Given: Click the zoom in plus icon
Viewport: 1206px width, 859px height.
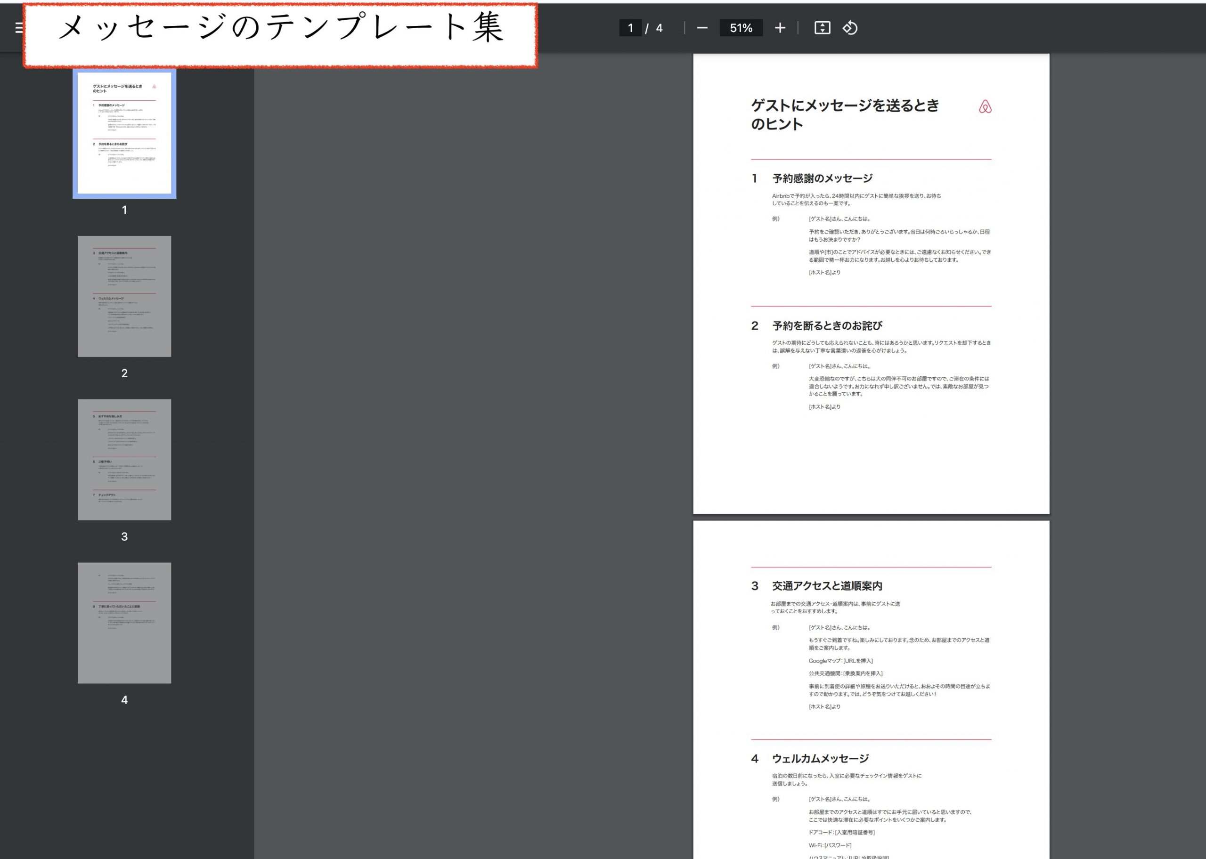Looking at the screenshot, I should click(780, 28).
